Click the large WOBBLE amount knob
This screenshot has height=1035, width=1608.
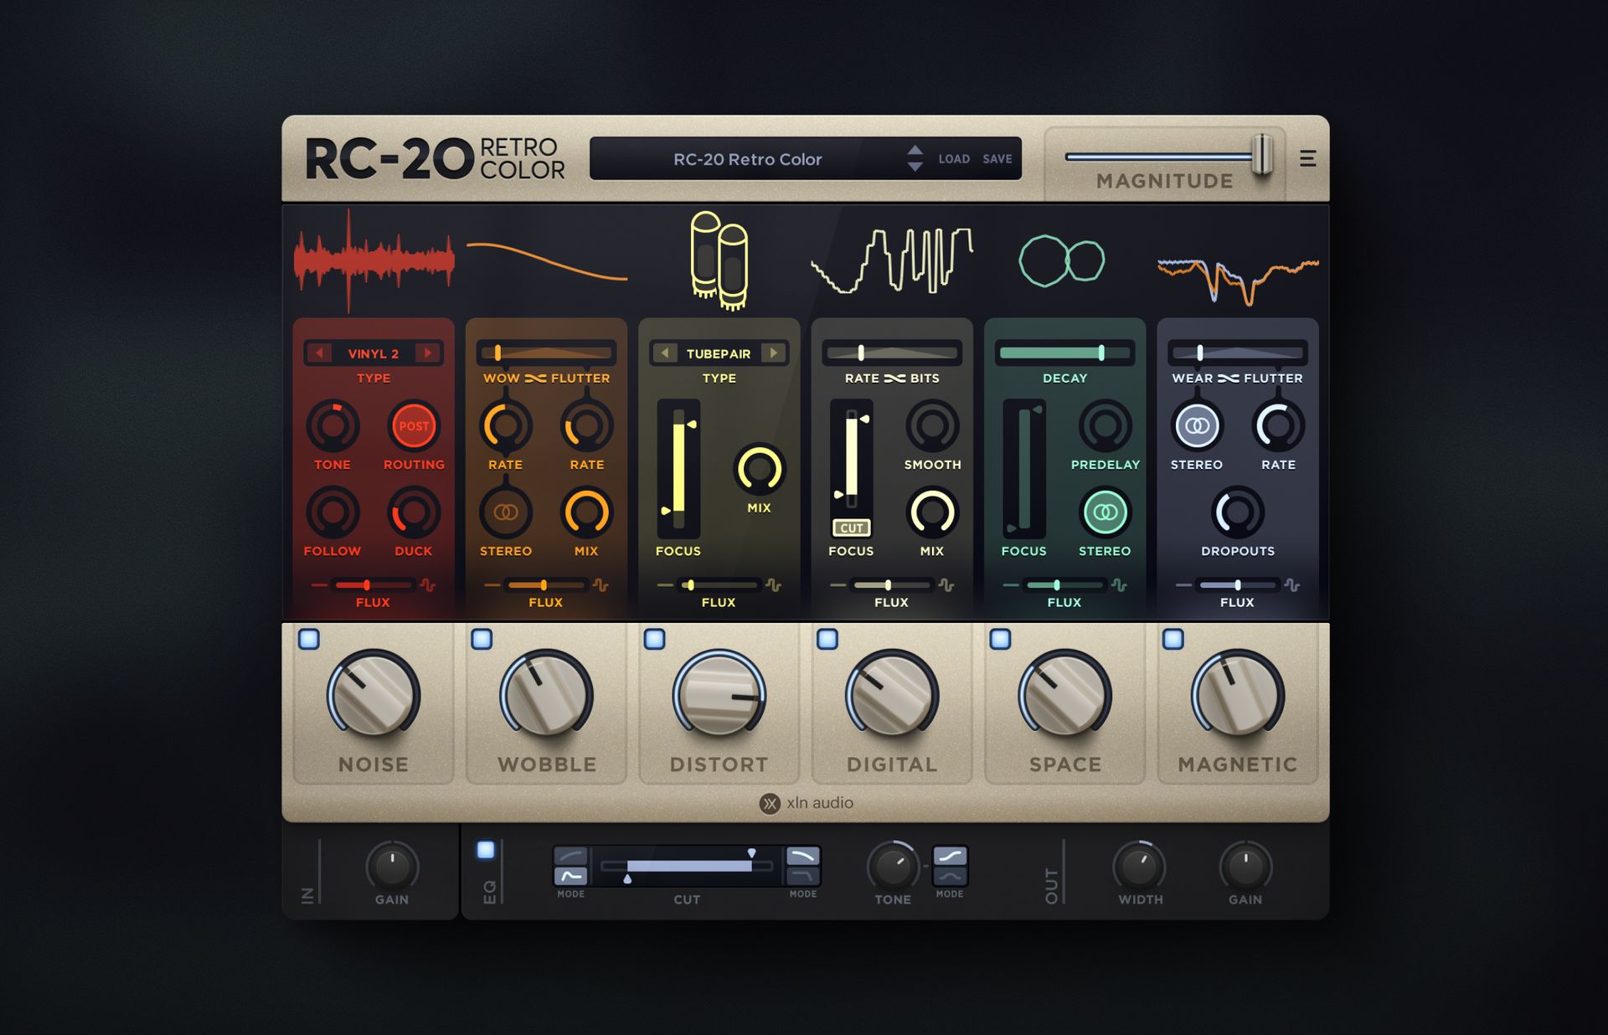pyautogui.click(x=546, y=695)
